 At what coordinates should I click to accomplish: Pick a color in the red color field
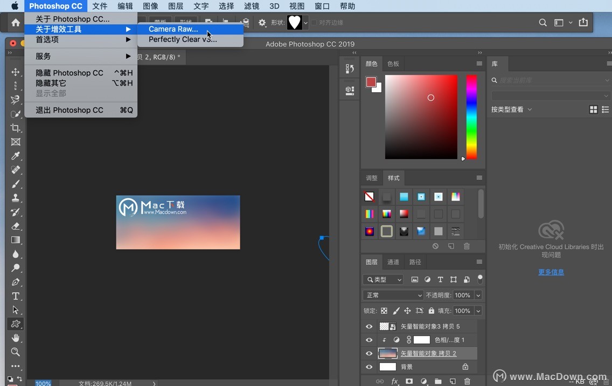pos(421,117)
